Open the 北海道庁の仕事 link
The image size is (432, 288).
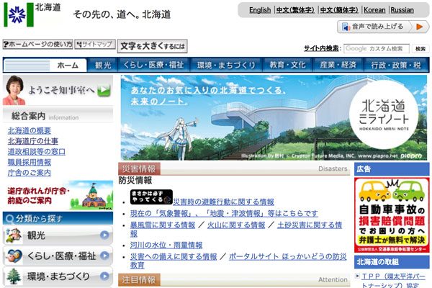click(x=33, y=141)
